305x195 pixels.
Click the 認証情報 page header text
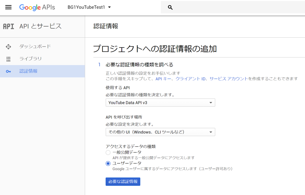pyautogui.click(x=106, y=26)
